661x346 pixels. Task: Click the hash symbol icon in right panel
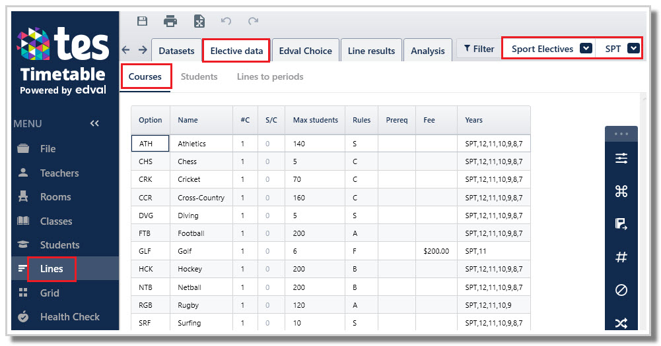click(x=621, y=257)
